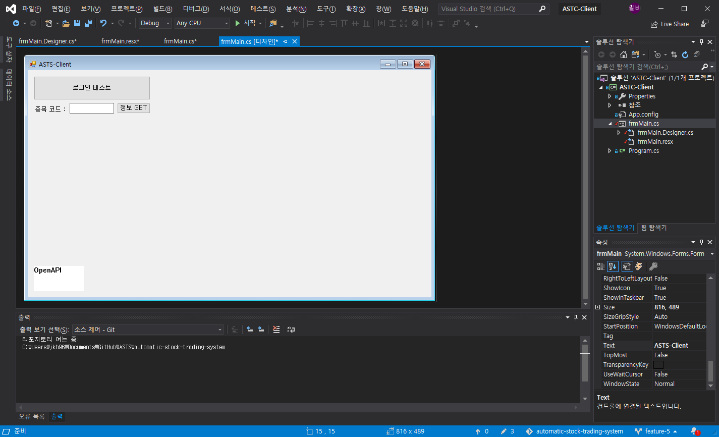Collapse all items in Solution Explorer
Viewport: 719px width, 437px height.
click(x=696, y=54)
